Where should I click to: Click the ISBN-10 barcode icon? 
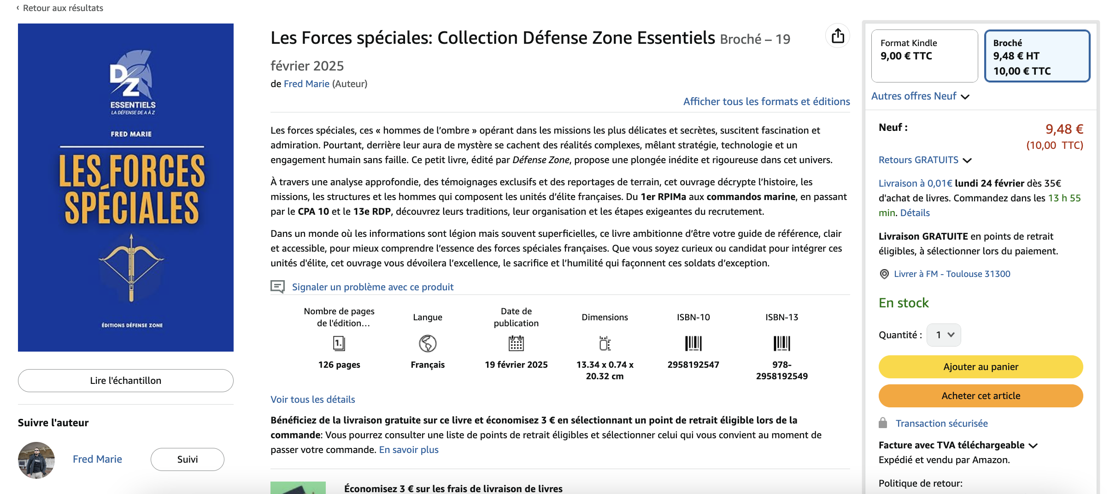point(693,343)
